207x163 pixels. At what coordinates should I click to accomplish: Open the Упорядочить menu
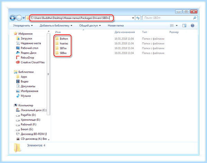point(23,25)
